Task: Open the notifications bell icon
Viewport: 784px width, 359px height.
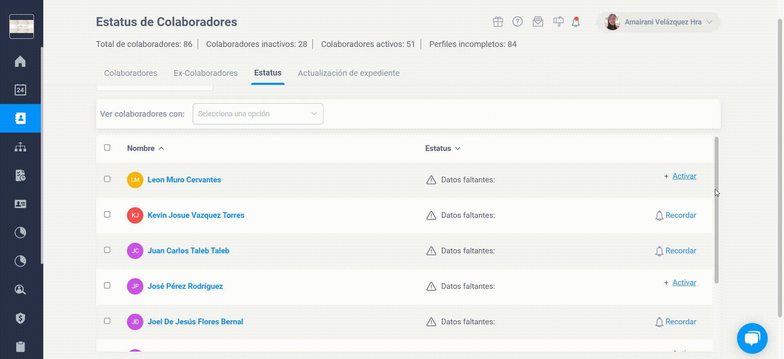Action: point(576,22)
